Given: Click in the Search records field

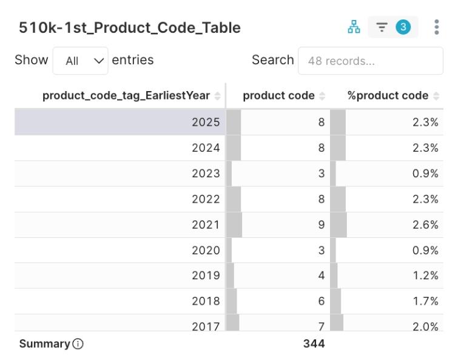Looking at the screenshot, I should point(370,61).
